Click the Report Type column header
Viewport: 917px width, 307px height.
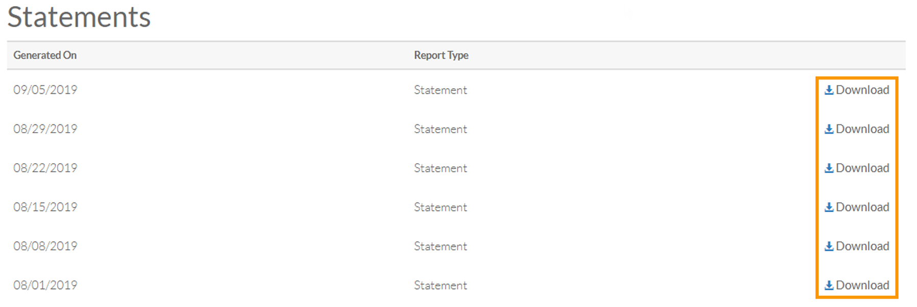pos(441,55)
